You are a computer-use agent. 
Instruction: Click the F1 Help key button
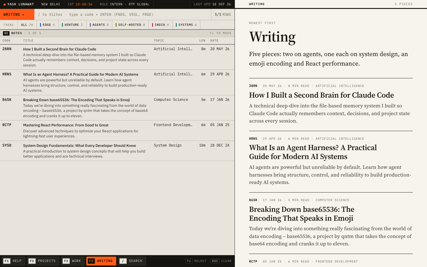(13, 261)
